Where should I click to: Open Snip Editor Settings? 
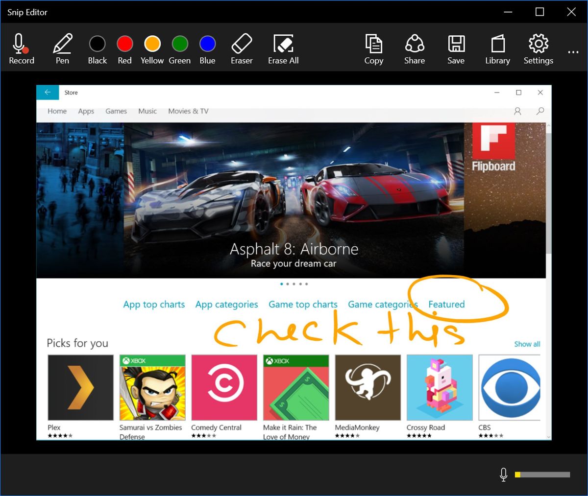click(x=538, y=47)
